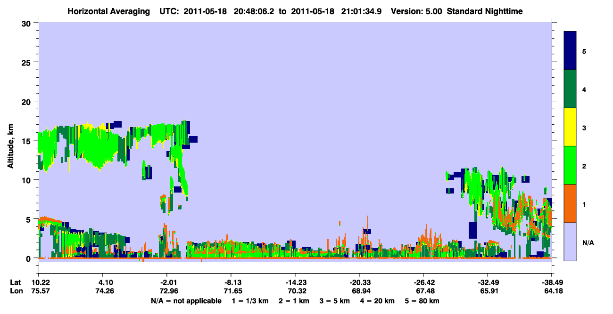Click the colorbar label 5
This screenshot has height=314, width=613.
[x=584, y=51]
